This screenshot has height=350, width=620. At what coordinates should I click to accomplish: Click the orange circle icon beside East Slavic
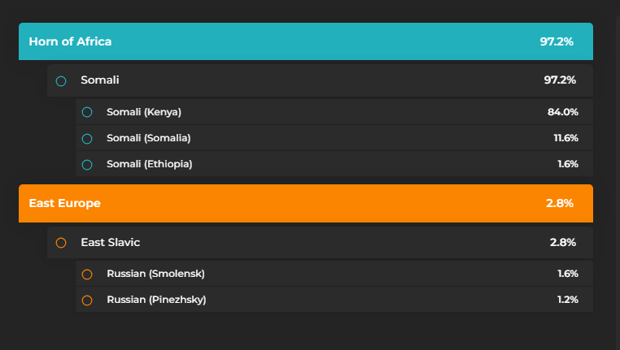(x=61, y=243)
